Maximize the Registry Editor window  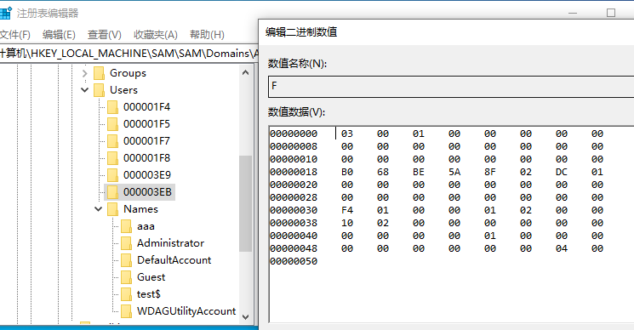[611, 13]
